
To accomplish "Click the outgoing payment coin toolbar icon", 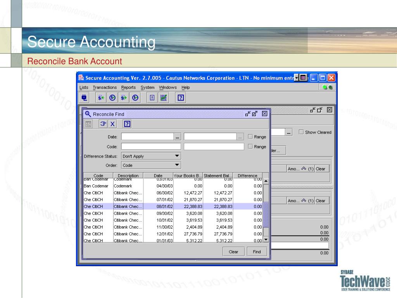I will [x=135, y=97].
